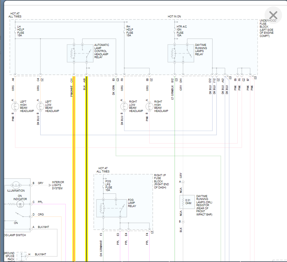Click the HTR A/C IGN 10A fuse

pos(175,30)
